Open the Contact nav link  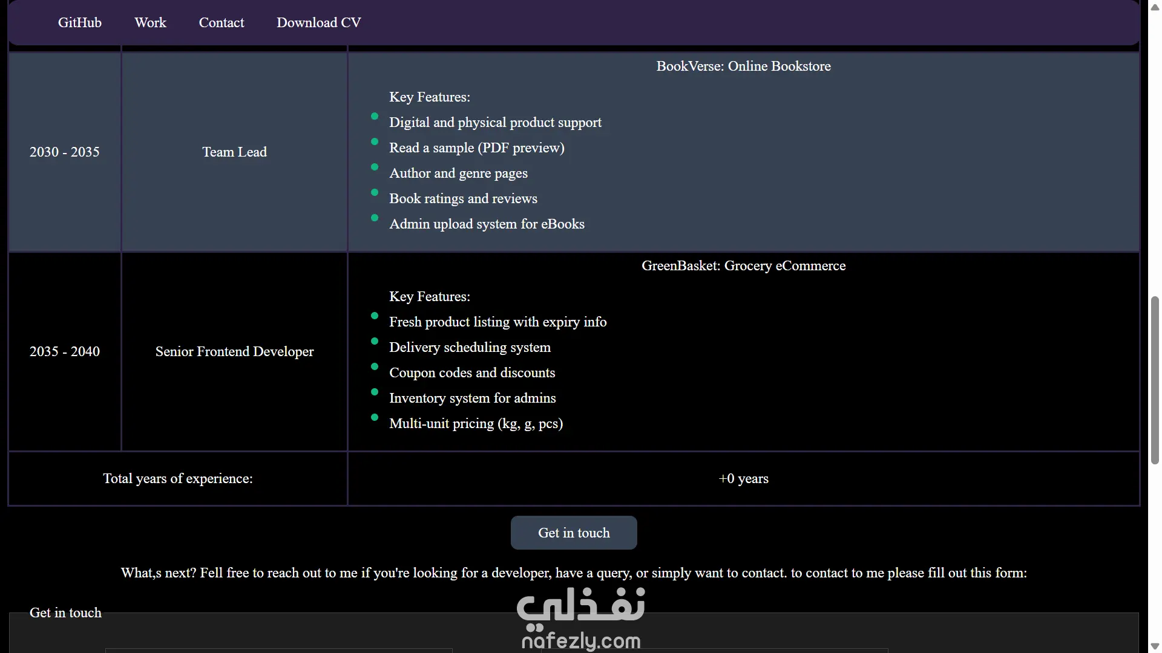pyautogui.click(x=222, y=22)
